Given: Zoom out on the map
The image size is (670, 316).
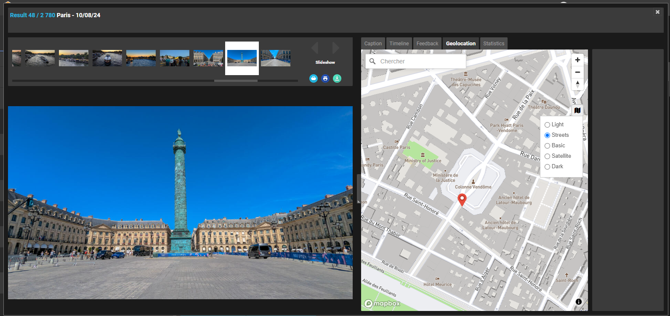Looking at the screenshot, I should pyautogui.click(x=577, y=72).
